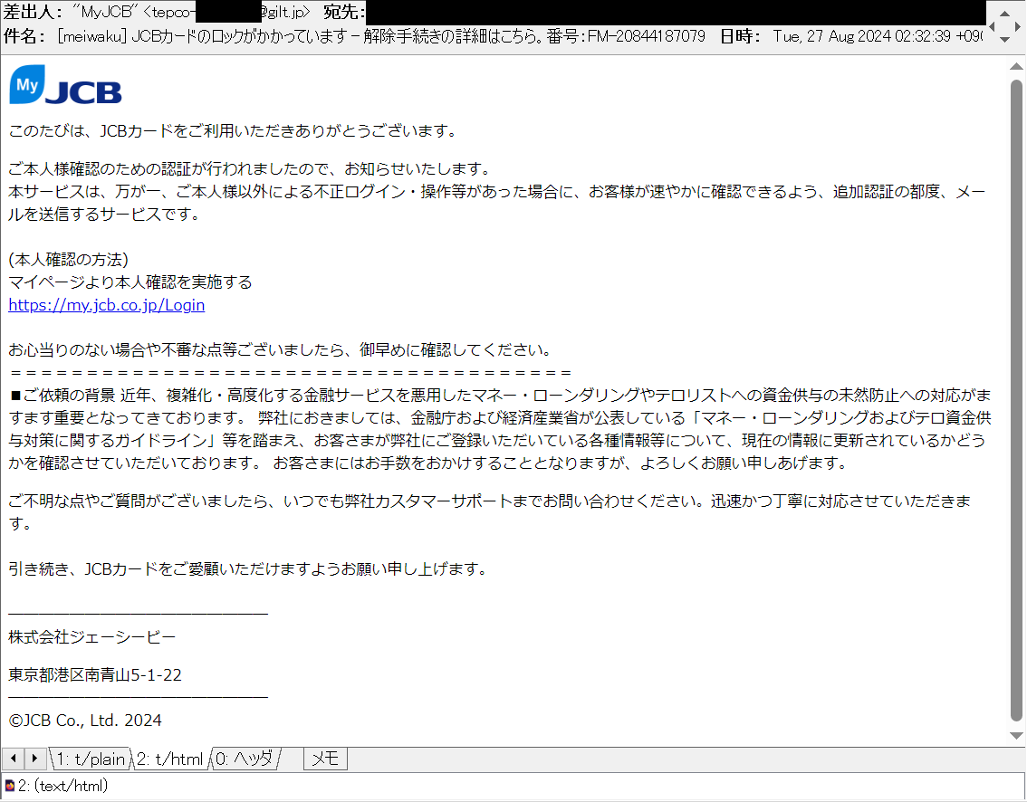Click the (本人確認の方法) heading
1027x802 pixels.
point(68,260)
